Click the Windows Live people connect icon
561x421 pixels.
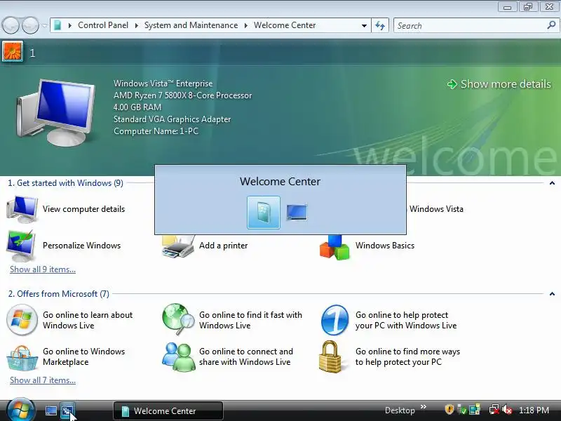(178, 356)
